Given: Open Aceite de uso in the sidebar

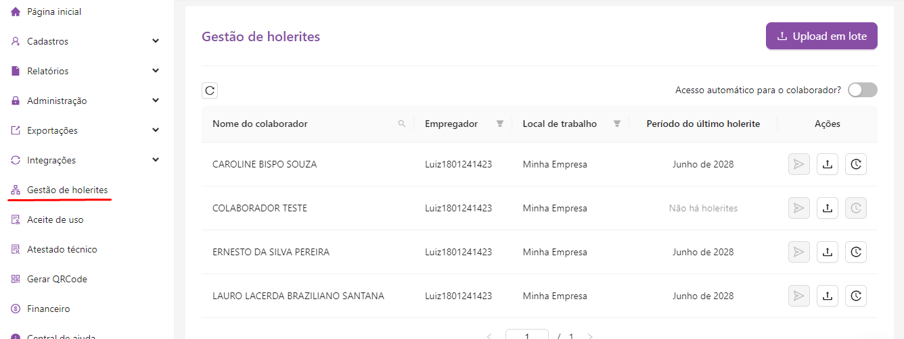Looking at the screenshot, I should click(55, 219).
